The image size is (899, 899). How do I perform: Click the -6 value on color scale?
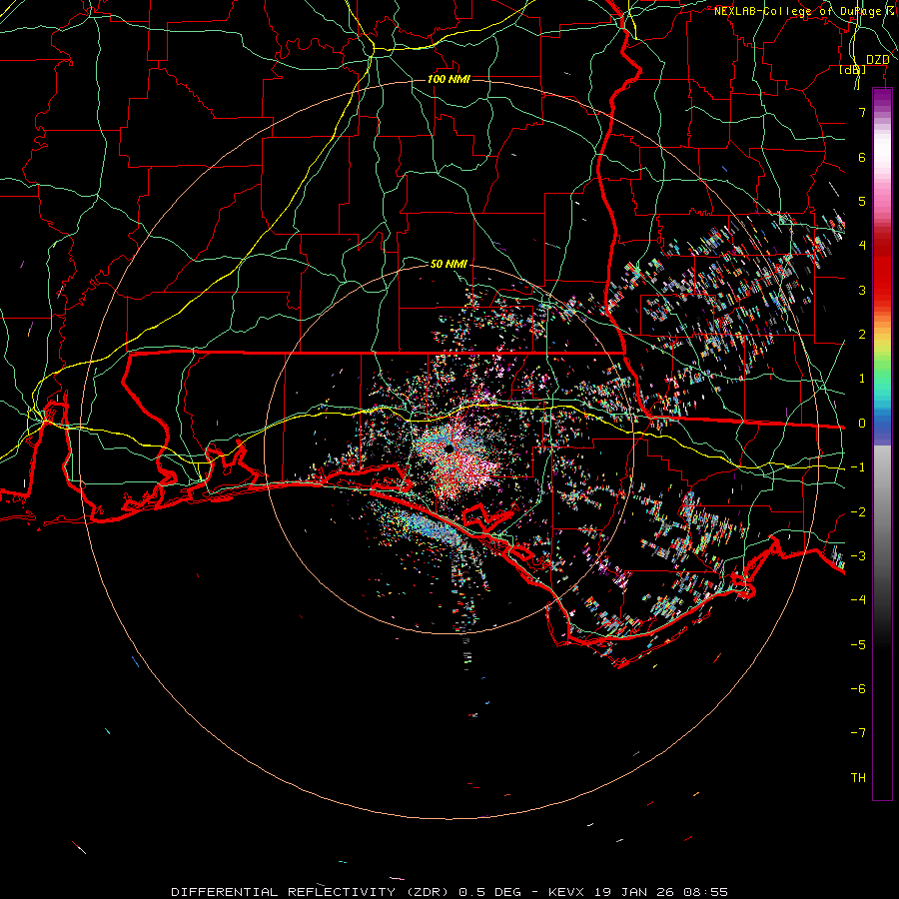click(858, 689)
